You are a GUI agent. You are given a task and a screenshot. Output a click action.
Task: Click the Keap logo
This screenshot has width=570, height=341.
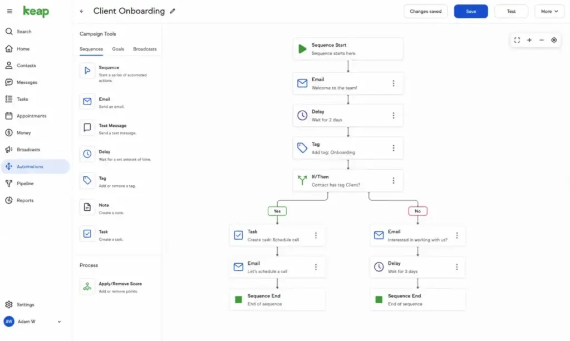click(36, 11)
